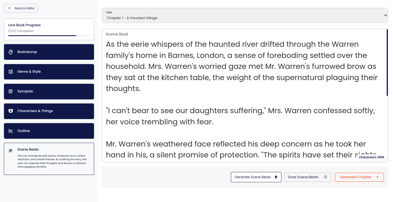Click the back arrow icon

click(x=10, y=8)
